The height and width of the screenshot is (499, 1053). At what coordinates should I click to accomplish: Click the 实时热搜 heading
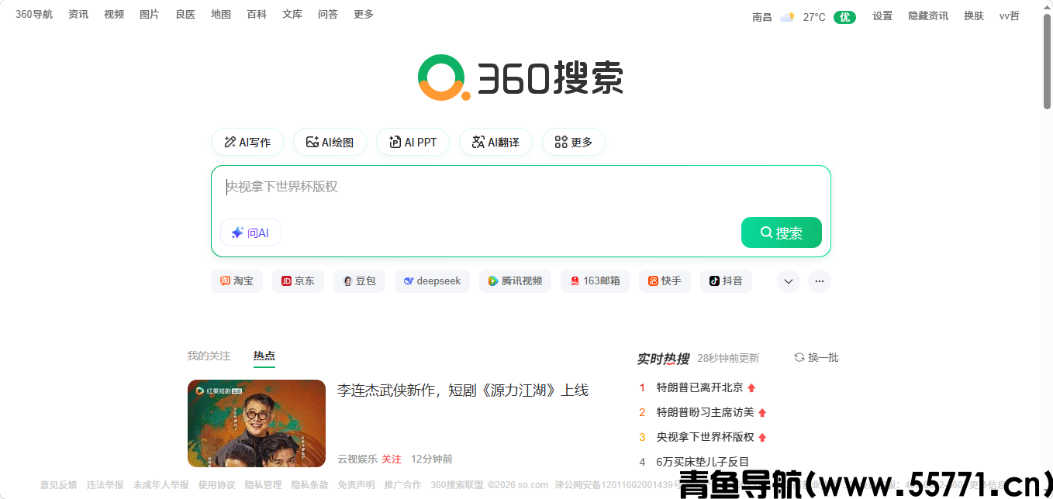[x=663, y=359]
